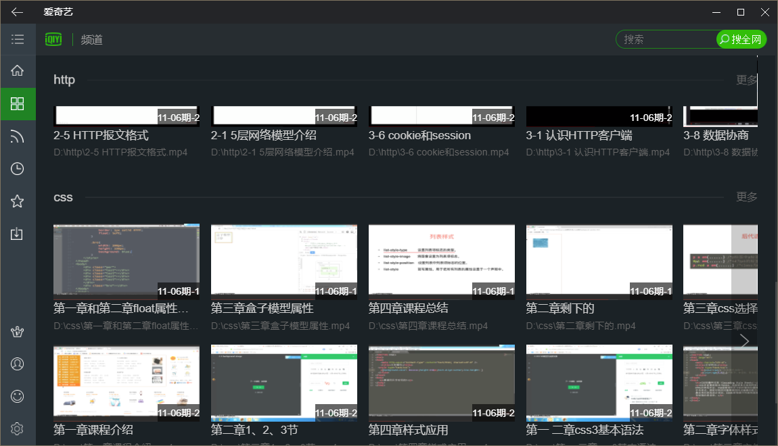Click the 搜全网 search button
Image resolution: width=778 pixels, height=446 pixels.
point(741,39)
